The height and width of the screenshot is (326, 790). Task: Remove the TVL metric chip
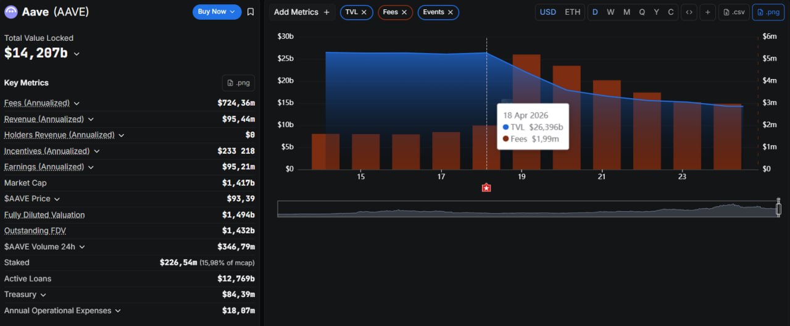(x=364, y=12)
